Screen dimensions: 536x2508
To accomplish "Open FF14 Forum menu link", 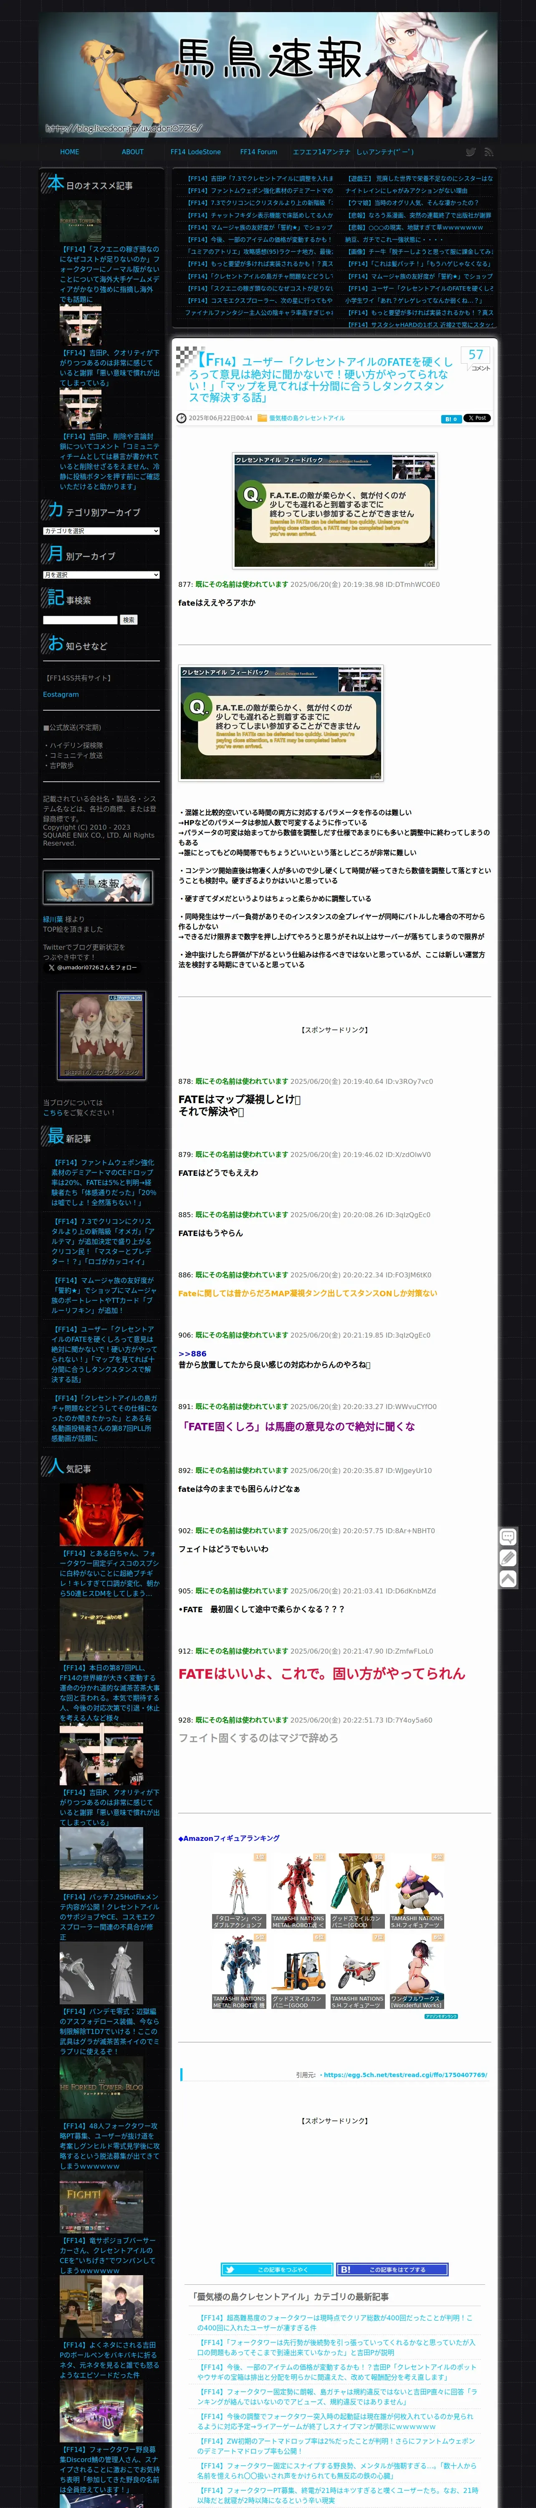I will (x=259, y=152).
